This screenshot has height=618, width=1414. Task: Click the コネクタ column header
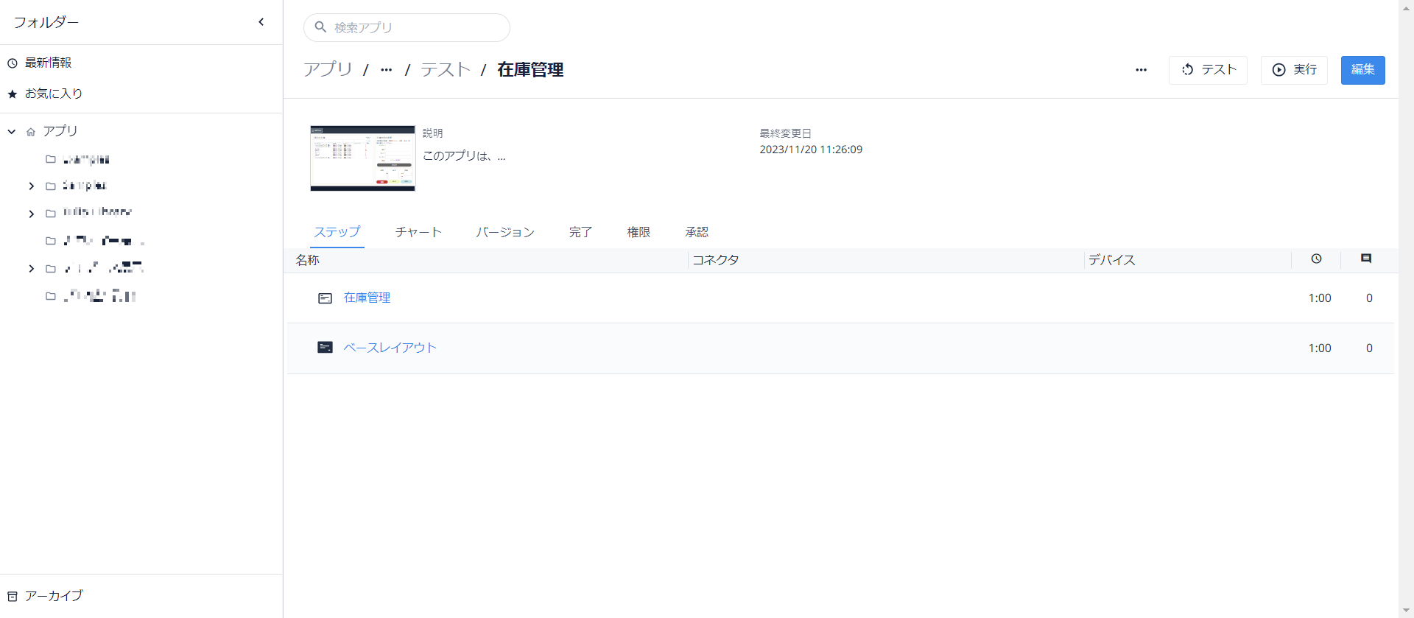click(715, 260)
